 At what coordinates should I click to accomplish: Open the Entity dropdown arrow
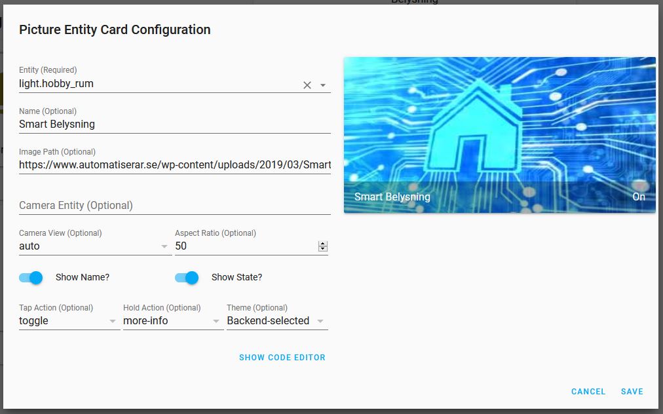[x=323, y=85]
